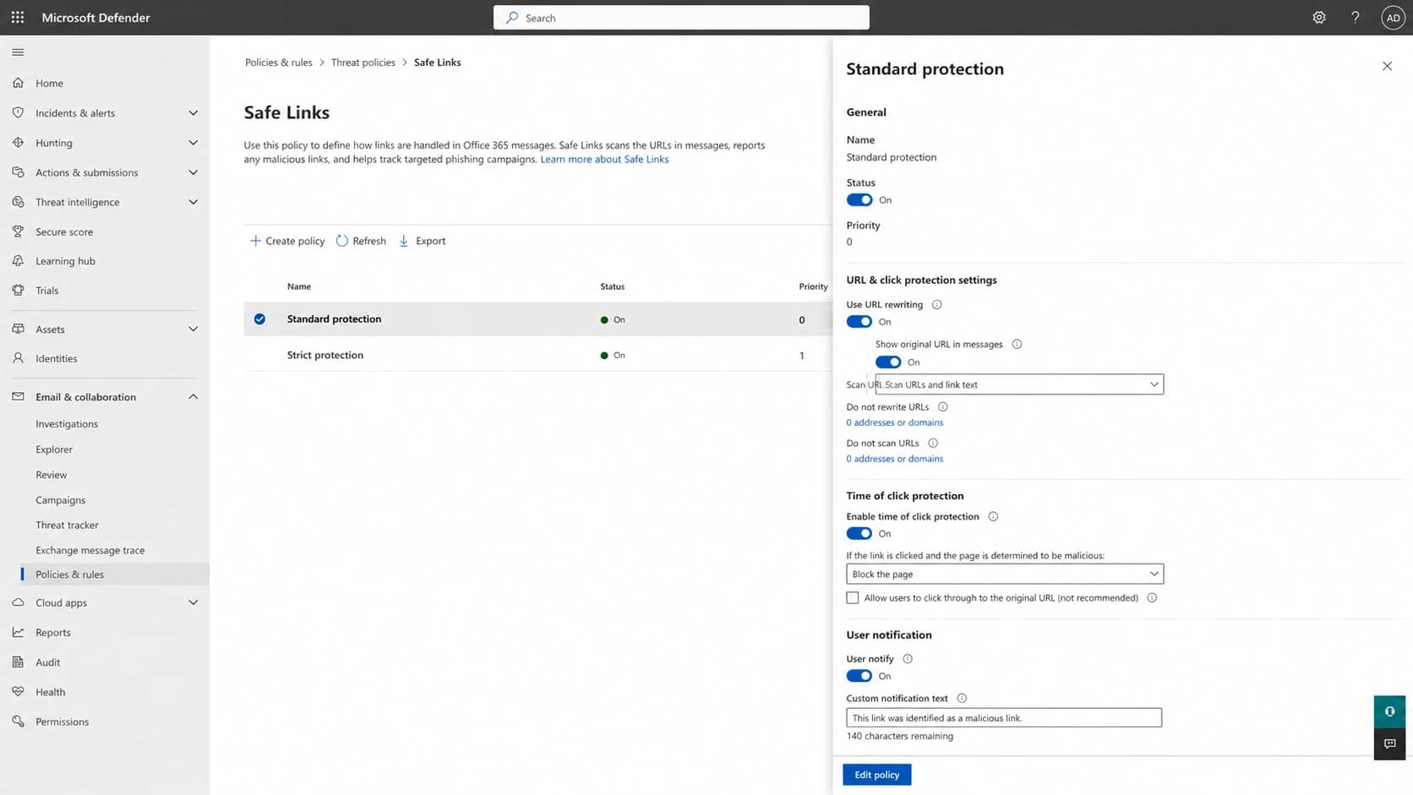Toggle Show original URL in messages

click(888, 362)
